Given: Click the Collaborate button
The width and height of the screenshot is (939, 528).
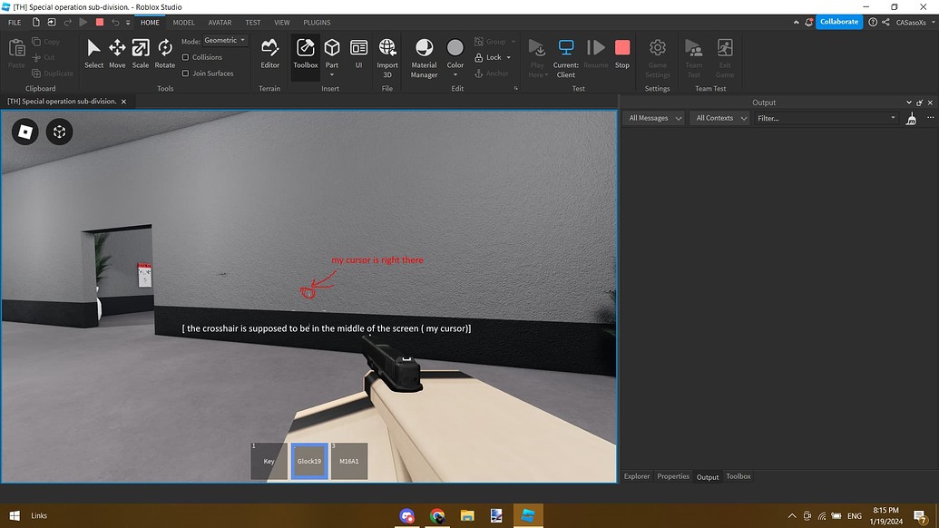Looking at the screenshot, I should [838, 21].
